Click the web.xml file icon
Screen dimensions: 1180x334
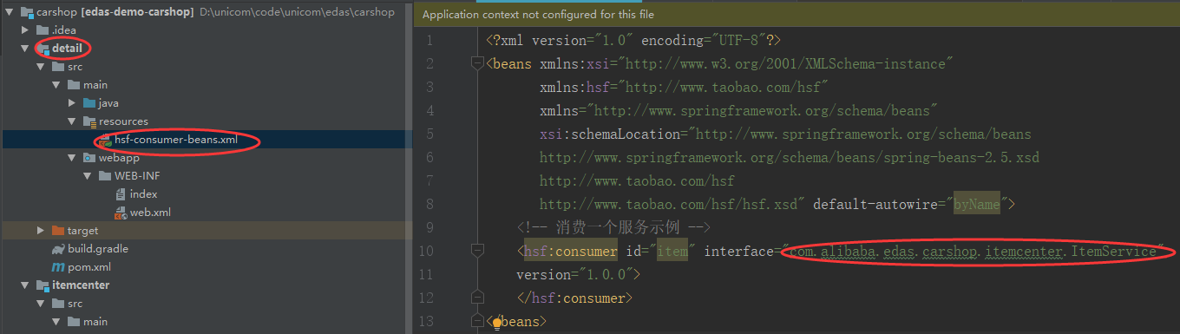[121, 213]
